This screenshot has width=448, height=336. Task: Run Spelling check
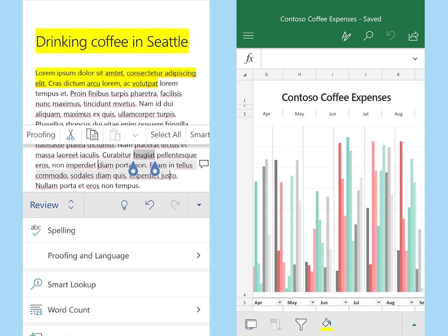(x=116, y=230)
